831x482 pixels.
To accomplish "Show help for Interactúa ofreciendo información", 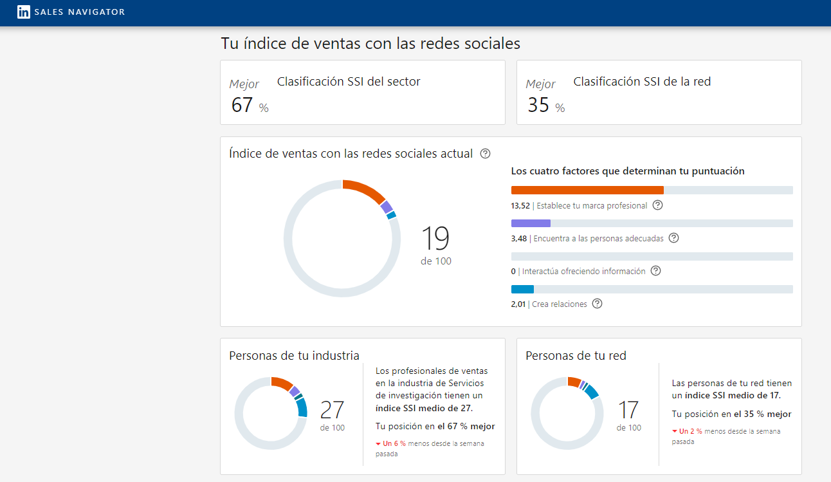I will pyautogui.click(x=655, y=271).
